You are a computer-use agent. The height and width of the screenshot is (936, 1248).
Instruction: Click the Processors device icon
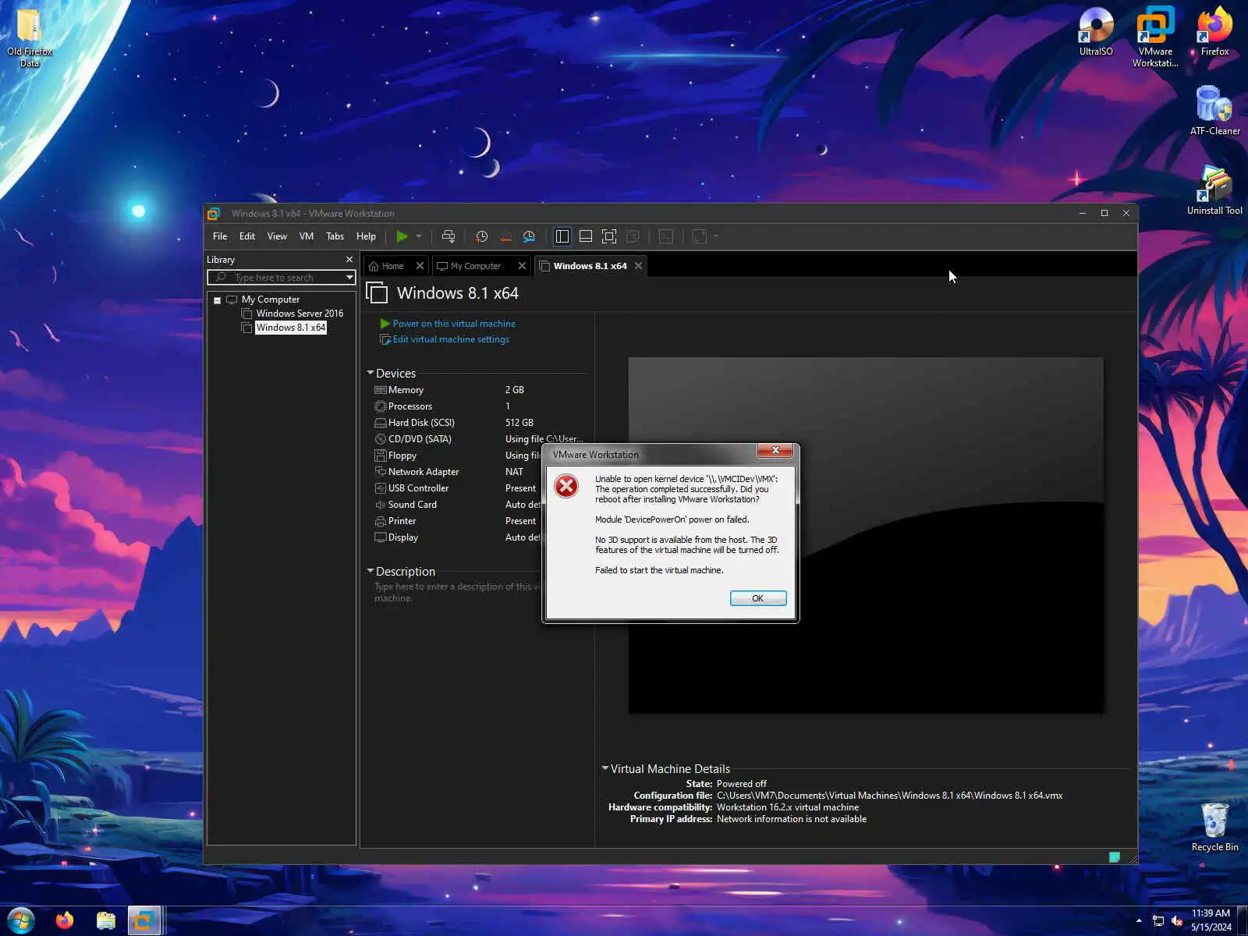381,406
